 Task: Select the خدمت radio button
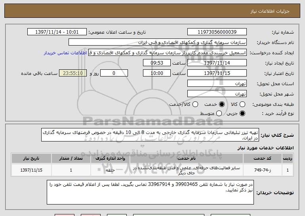coord(222,104)
